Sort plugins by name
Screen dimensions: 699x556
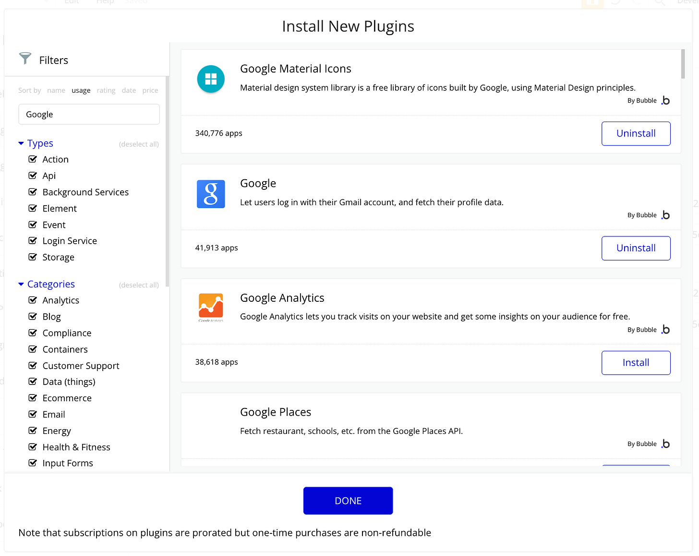(x=56, y=90)
